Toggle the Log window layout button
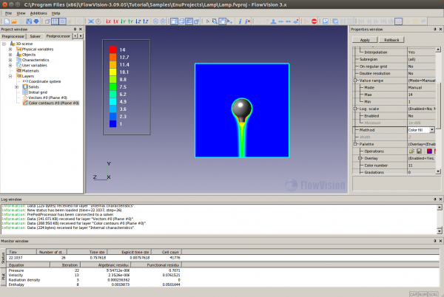This screenshot has width=444, height=297. click(189, 21)
